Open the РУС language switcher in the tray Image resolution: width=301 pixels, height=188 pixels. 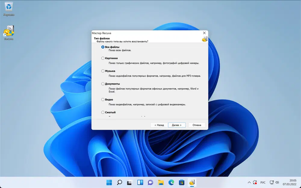263,183
